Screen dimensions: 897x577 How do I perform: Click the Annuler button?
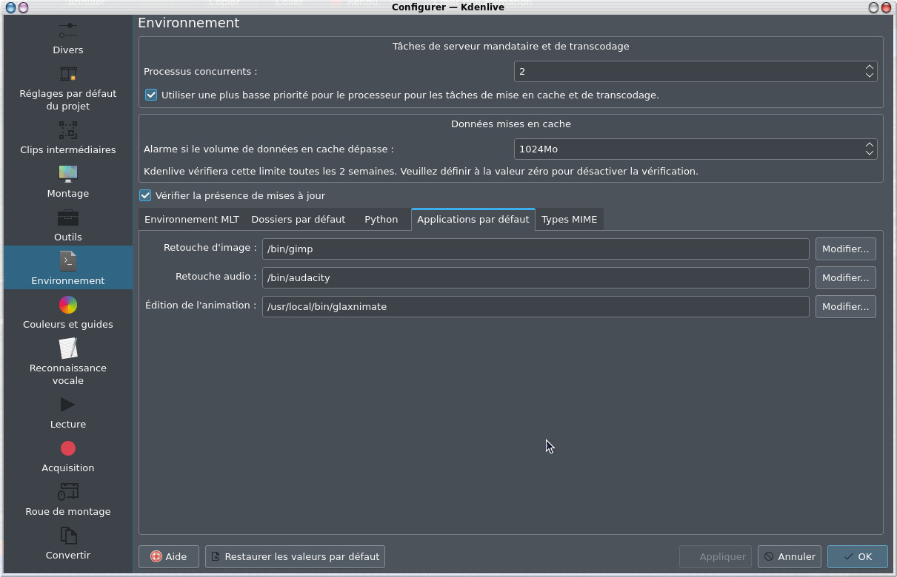click(789, 556)
